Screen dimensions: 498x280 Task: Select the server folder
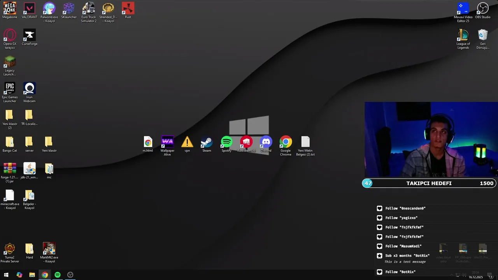pyautogui.click(x=30, y=144)
